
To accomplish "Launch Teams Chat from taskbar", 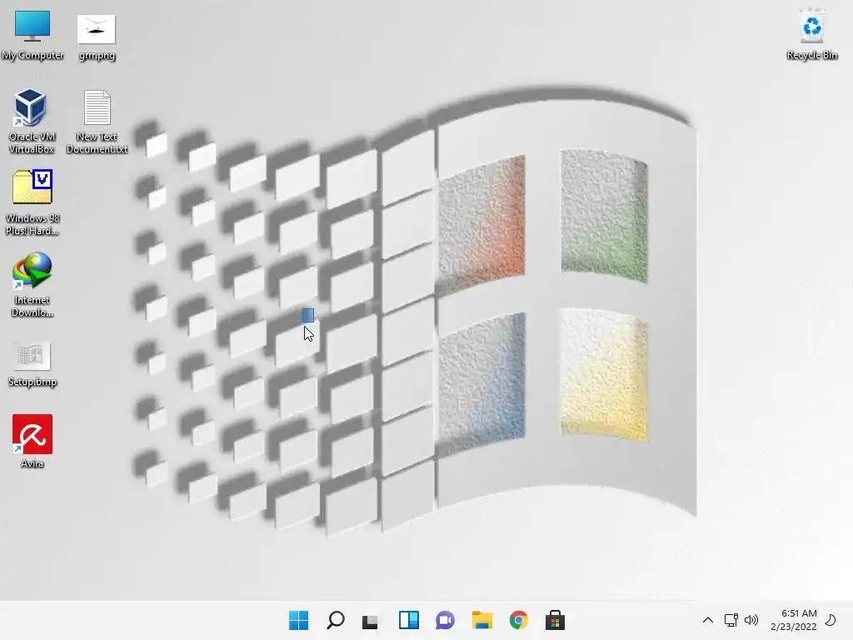I will tap(445, 620).
